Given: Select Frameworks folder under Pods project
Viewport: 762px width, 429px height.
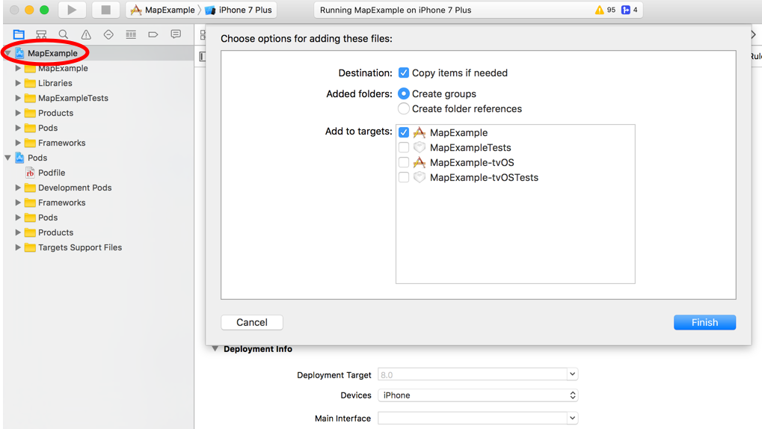Looking at the screenshot, I should (x=62, y=203).
